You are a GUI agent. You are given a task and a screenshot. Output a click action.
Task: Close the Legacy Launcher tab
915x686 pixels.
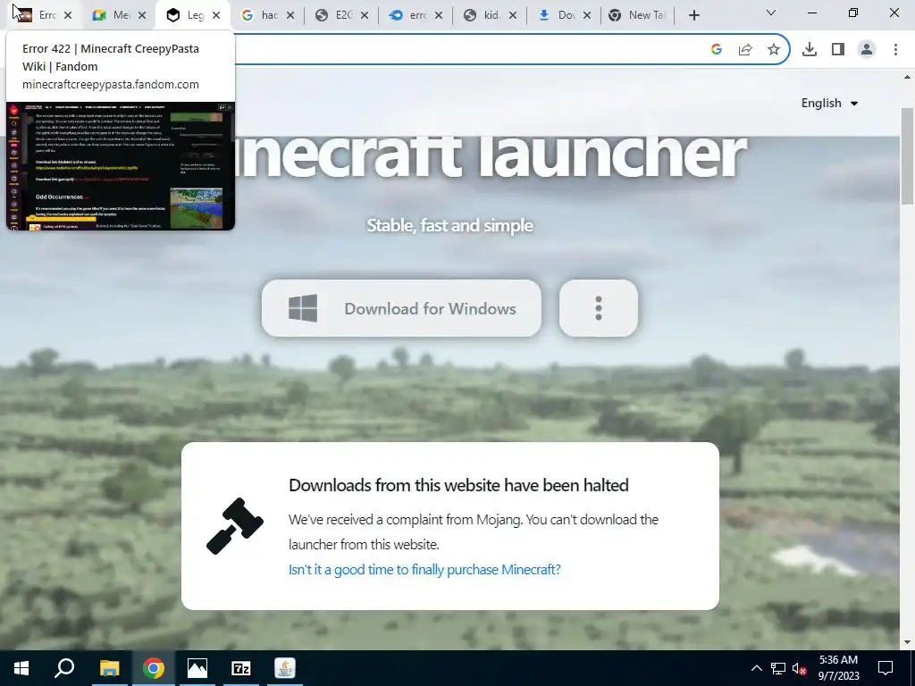[x=216, y=16]
